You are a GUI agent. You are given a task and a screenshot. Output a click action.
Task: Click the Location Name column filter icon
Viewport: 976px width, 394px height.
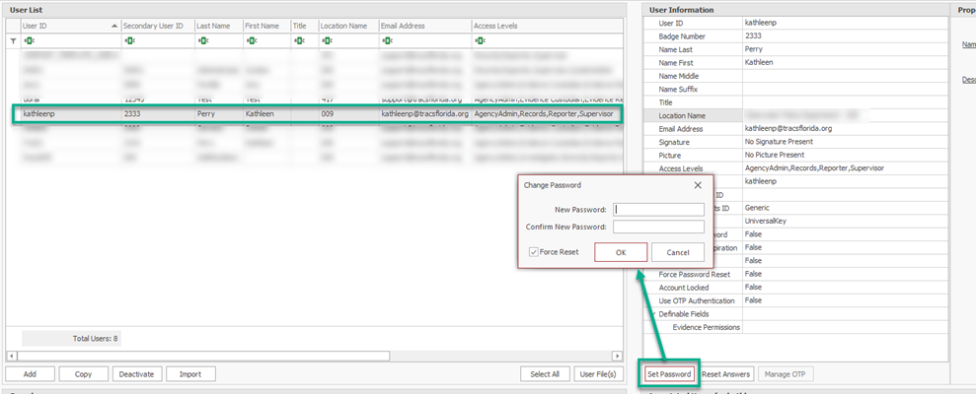pos(326,41)
